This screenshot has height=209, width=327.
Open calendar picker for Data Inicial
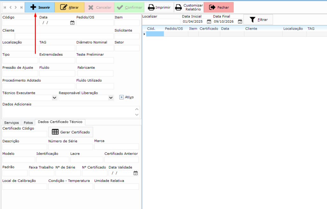pos(209,22)
